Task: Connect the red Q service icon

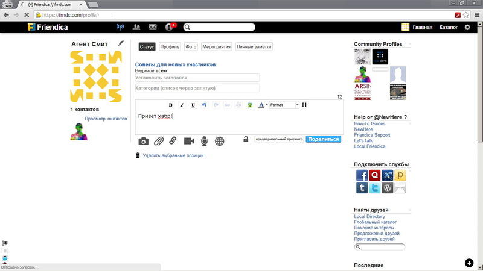Action: pyautogui.click(x=374, y=175)
